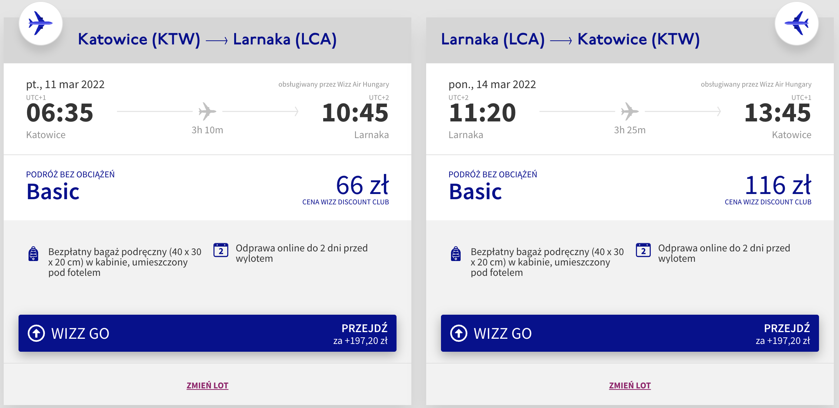
Task: Click WIZZ GO upgrade arrow icon, return flight
Action: point(459,333)
